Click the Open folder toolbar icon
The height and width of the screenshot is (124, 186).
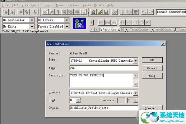point(100,12)
